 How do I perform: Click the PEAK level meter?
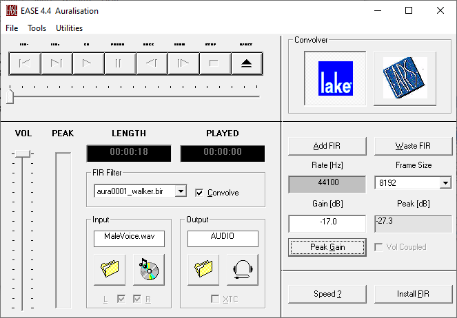[x=63, y=230]
